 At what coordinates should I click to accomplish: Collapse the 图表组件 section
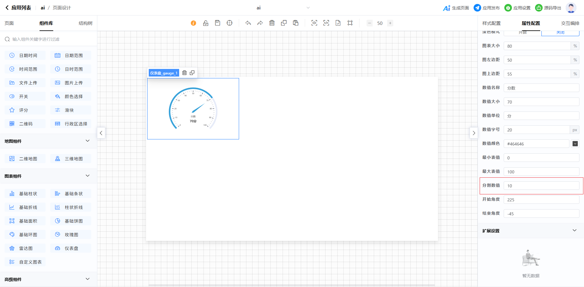(88, 176)
